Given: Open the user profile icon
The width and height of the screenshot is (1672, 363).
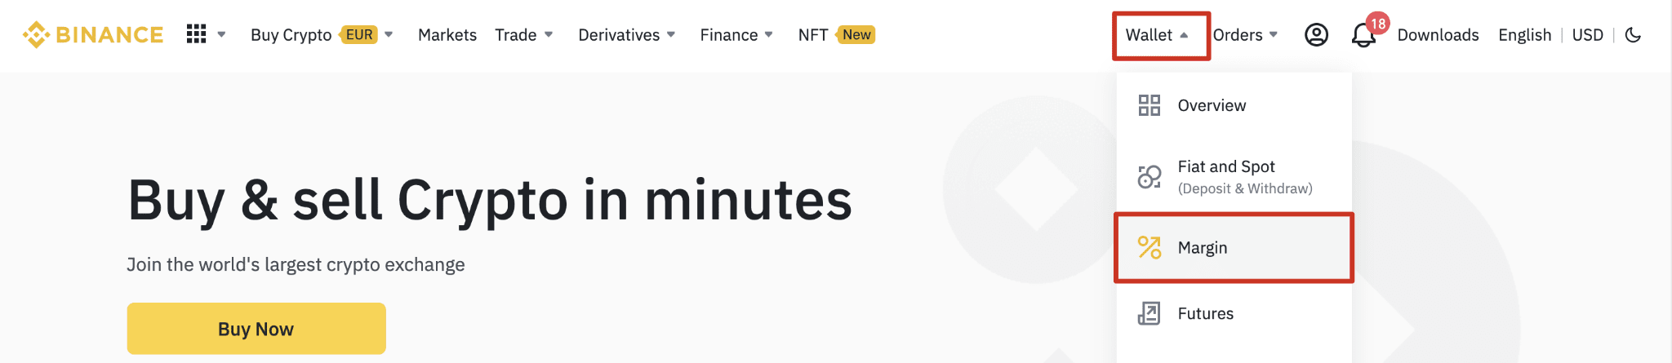Looking at the screenshot, I should [x=1316, y=35].
